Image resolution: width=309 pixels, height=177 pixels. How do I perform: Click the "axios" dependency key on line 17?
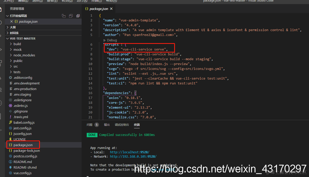pos(114,98)
